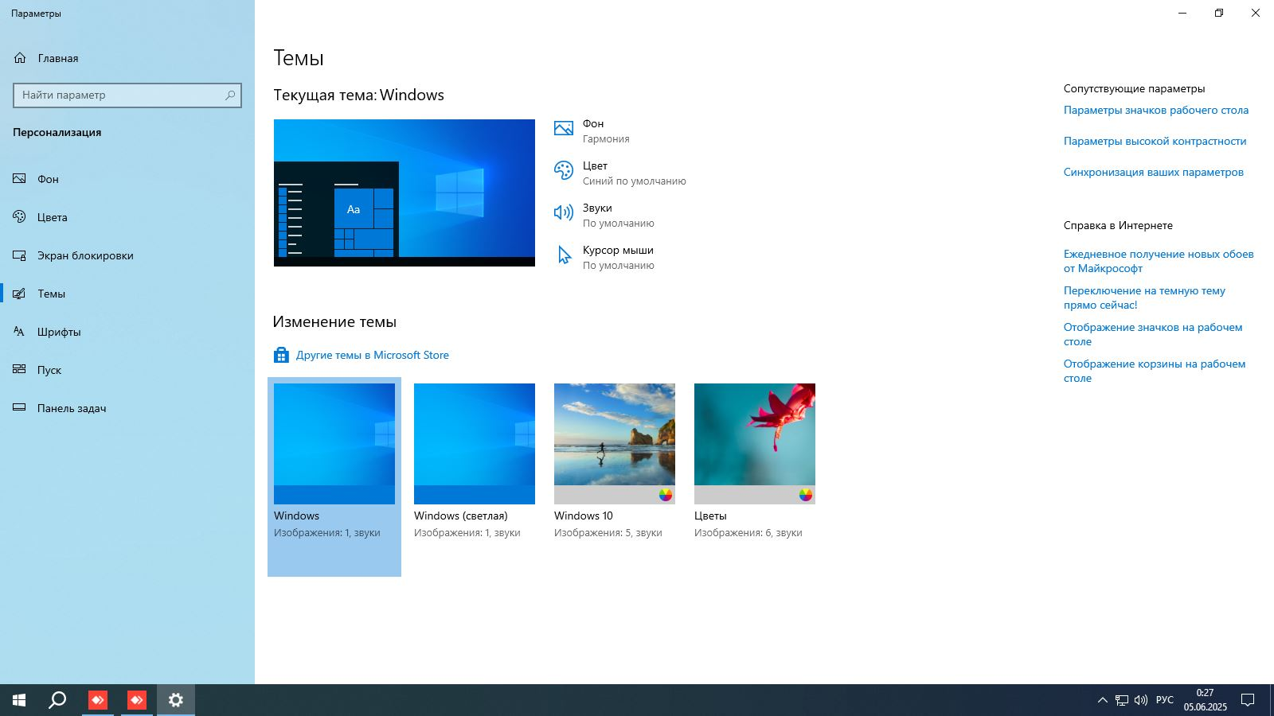Click the background image icon next to Гармония
Image resolution: width=1274 pixels, height=716 pixels.
[564, 129]
